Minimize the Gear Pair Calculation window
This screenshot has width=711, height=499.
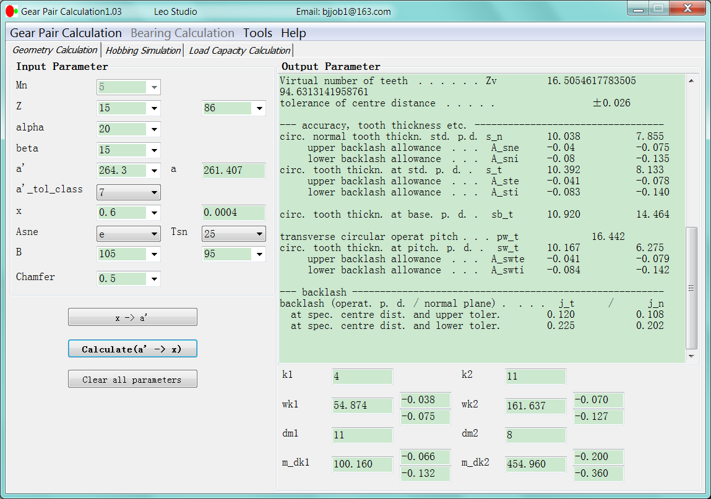click(x=639, y=9)
